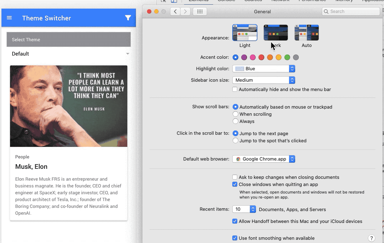Open the Network tab in DevTools

point(280,1)
